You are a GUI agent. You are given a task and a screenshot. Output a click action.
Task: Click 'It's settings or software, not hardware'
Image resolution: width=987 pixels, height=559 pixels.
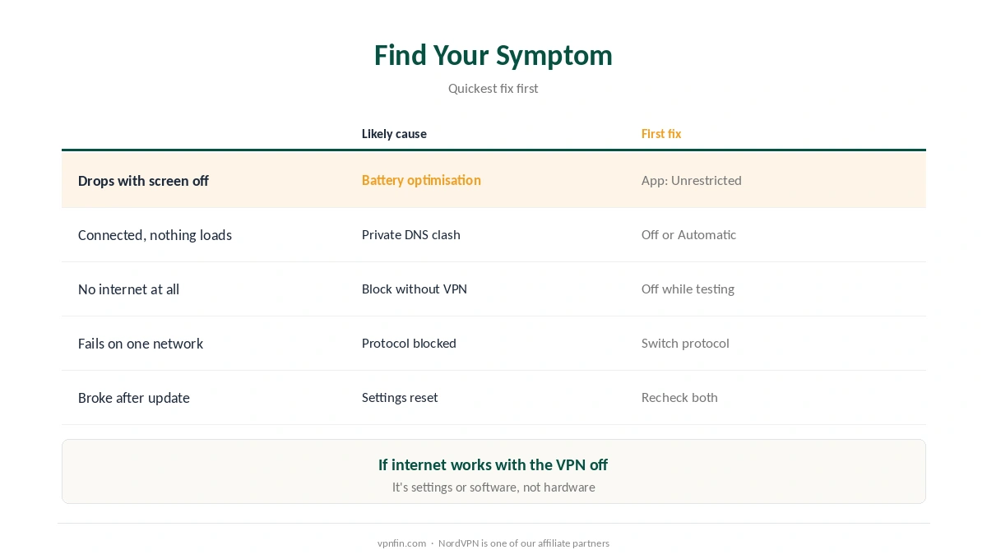493,487
